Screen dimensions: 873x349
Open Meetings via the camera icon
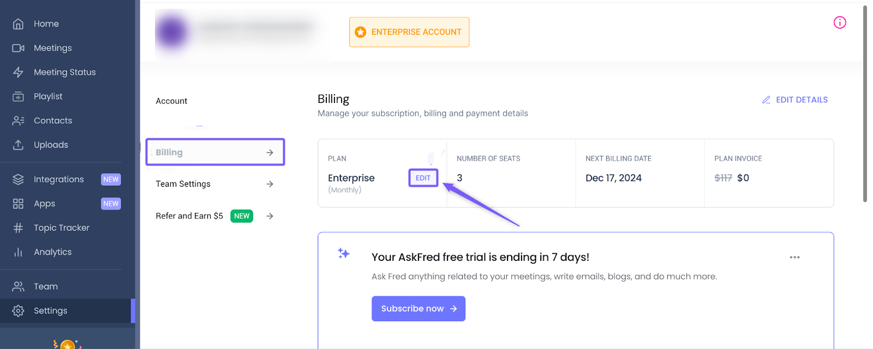[x=18, y=48]
